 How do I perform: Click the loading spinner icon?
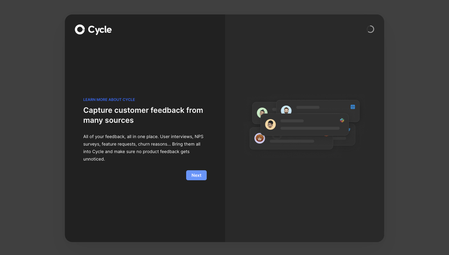pyautogui.click(x=370, y=29)
